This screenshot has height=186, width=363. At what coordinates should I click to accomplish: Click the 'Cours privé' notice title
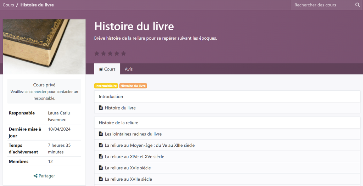pos(44,85)
